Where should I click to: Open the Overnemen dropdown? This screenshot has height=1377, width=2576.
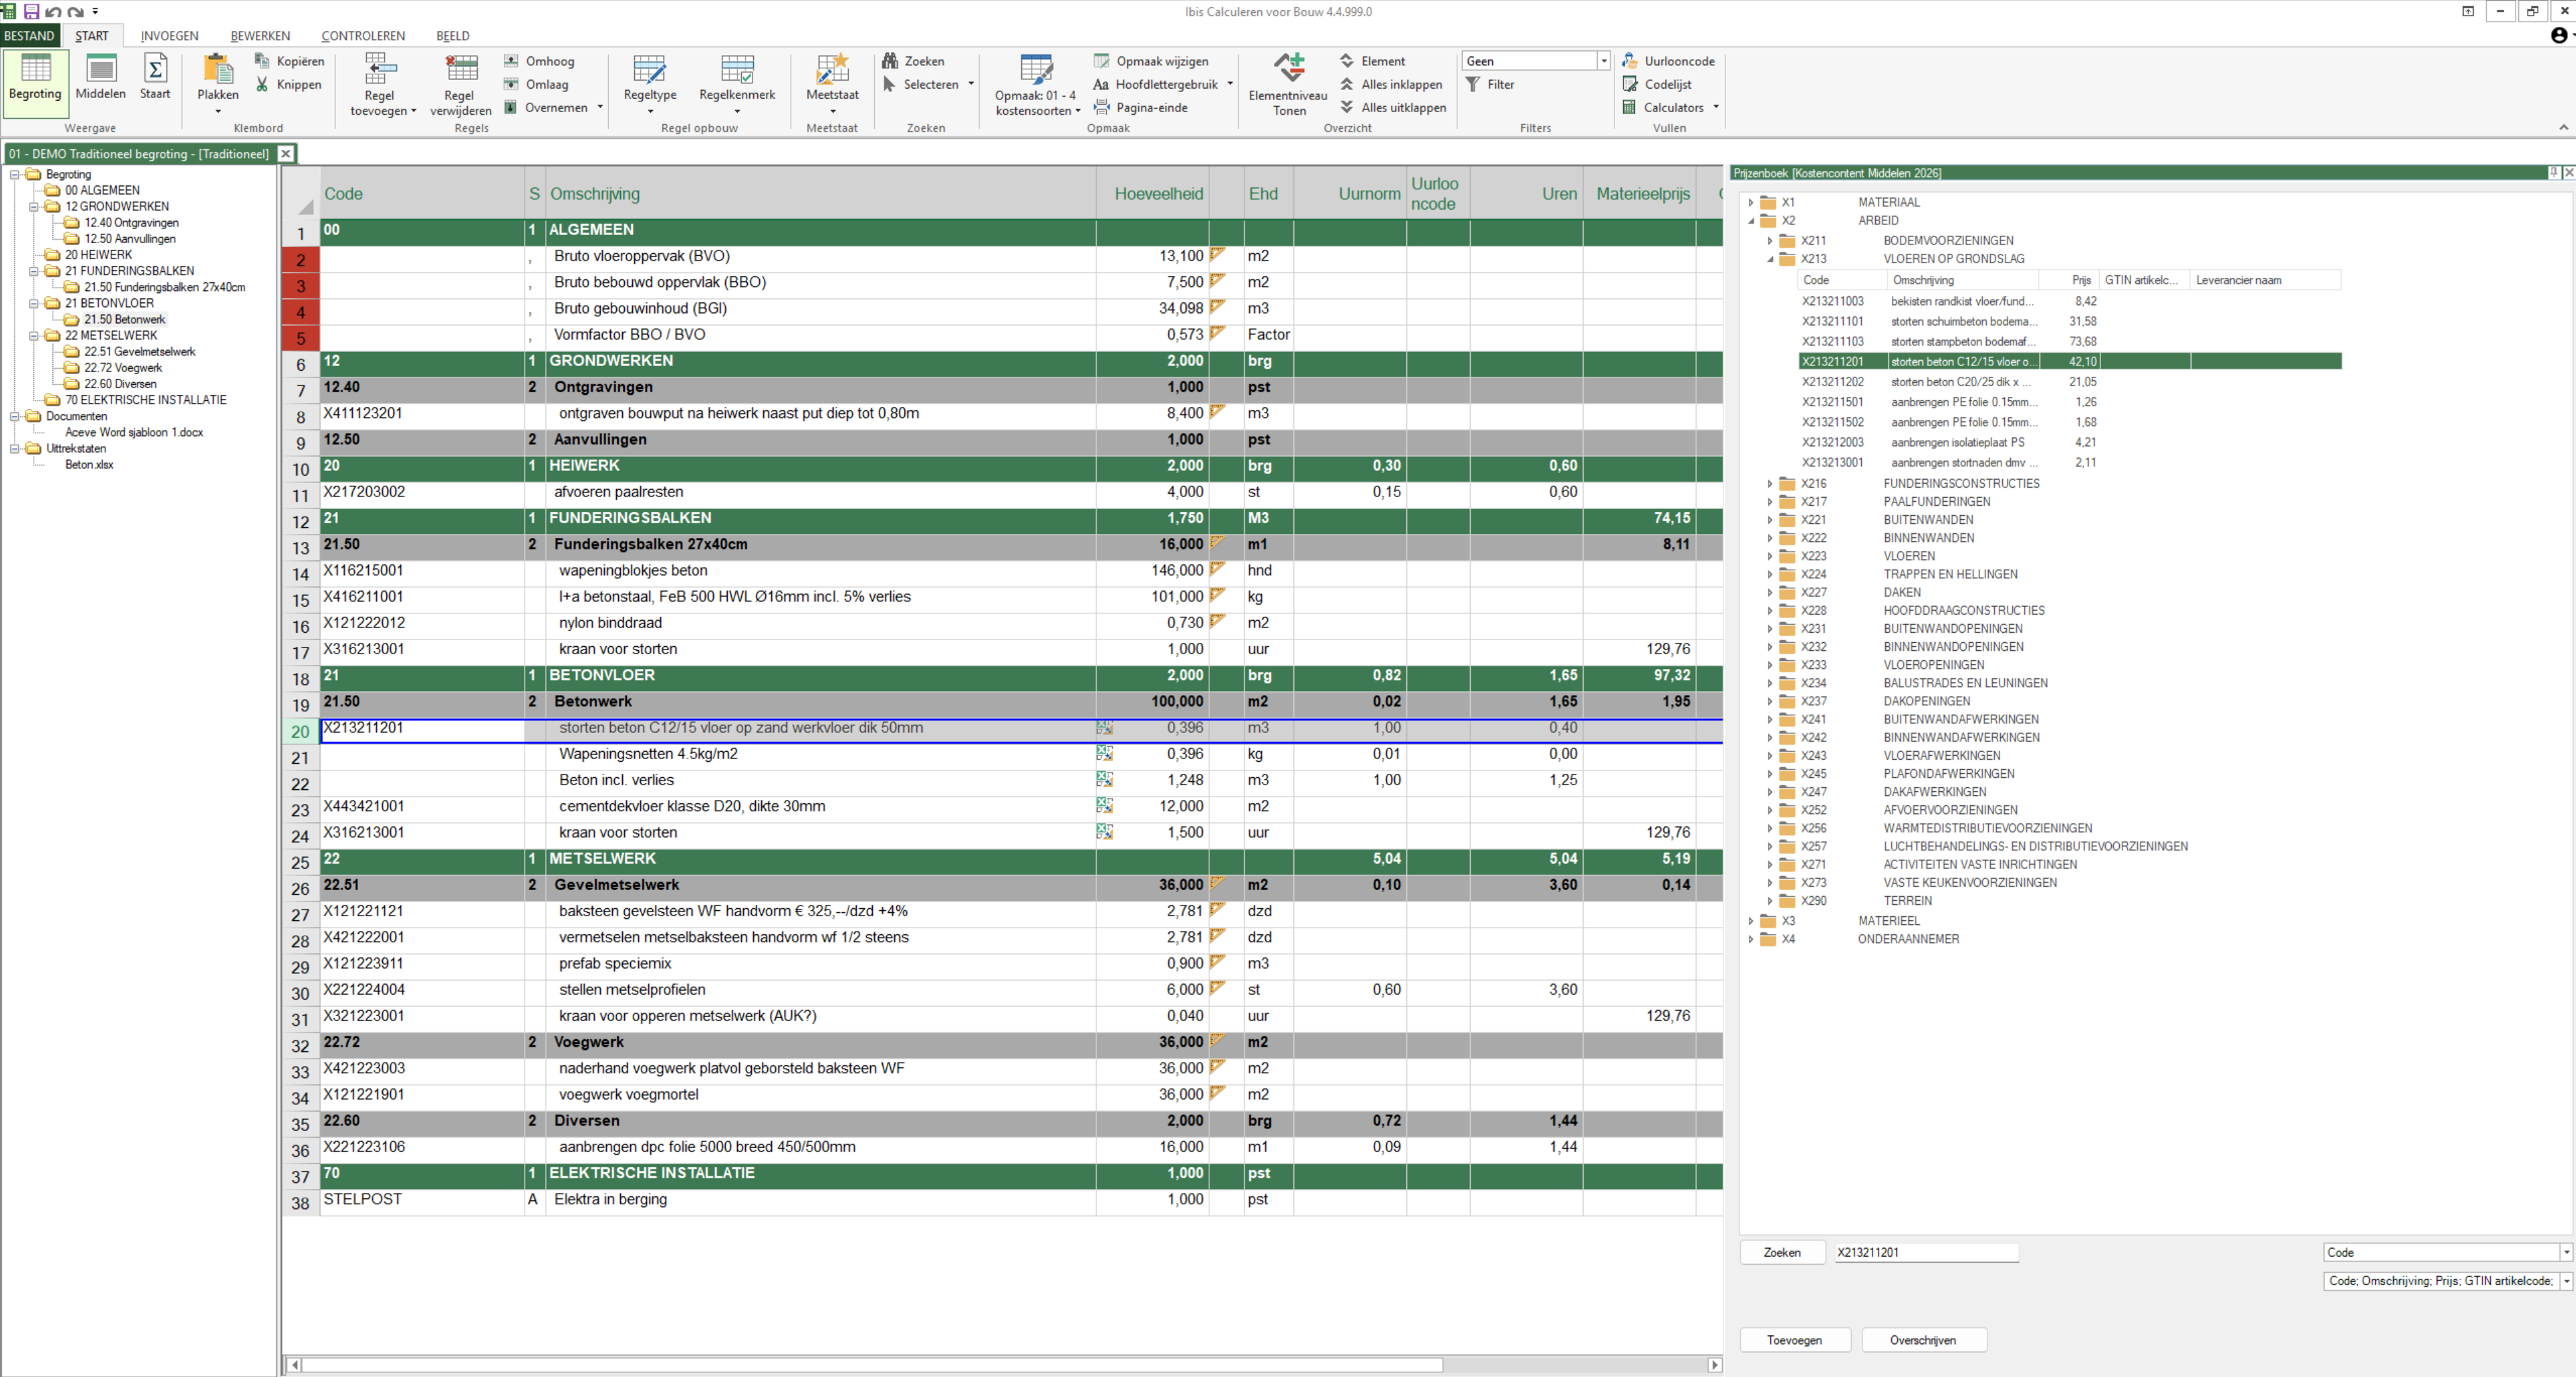coord(600,107)
